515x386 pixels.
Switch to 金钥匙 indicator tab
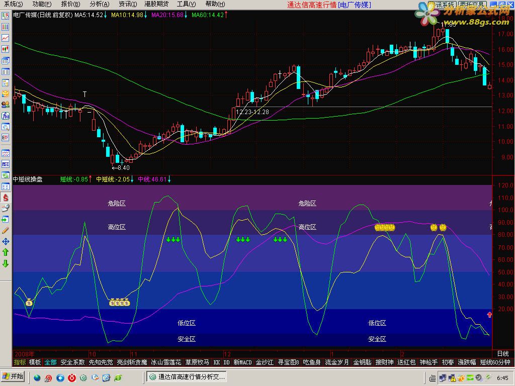362,362
